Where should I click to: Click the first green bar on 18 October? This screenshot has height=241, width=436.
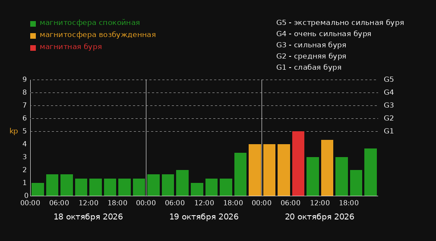(38, 189)
